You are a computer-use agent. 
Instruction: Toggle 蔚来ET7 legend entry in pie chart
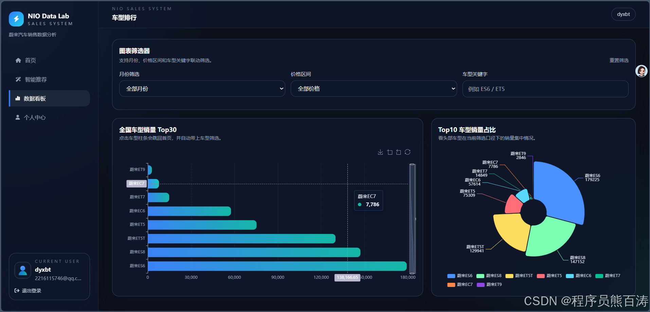click(x=608, y=276)
